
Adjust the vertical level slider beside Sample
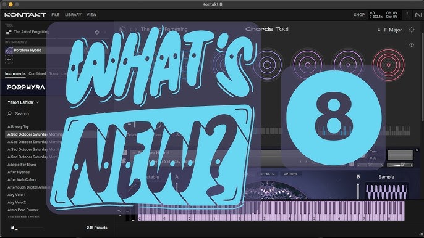358,191
